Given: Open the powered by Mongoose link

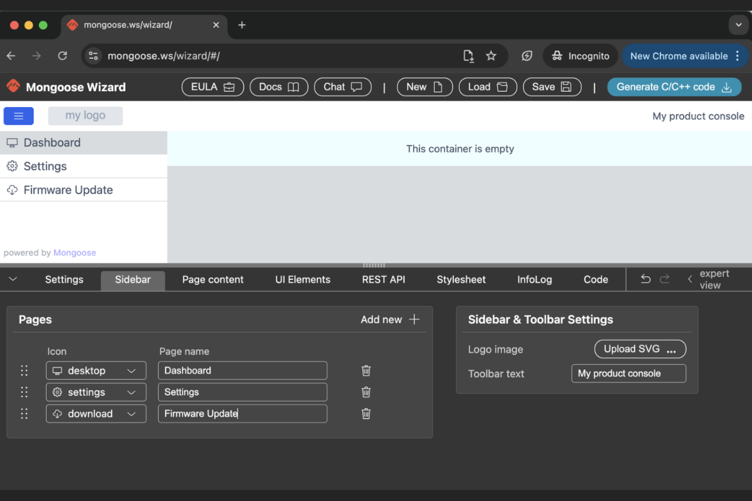Looking at the screenshot, I should click(x=74, y=252).
